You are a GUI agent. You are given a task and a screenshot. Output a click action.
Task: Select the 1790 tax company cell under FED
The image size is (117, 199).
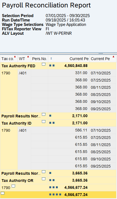pyautogui.click(x=9, y=91)
